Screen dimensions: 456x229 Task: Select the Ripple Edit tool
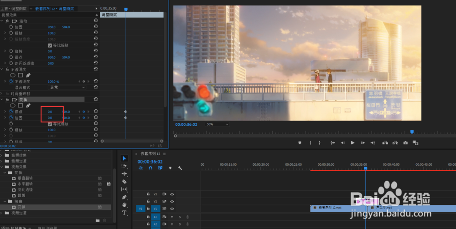[x=124, y=174]
